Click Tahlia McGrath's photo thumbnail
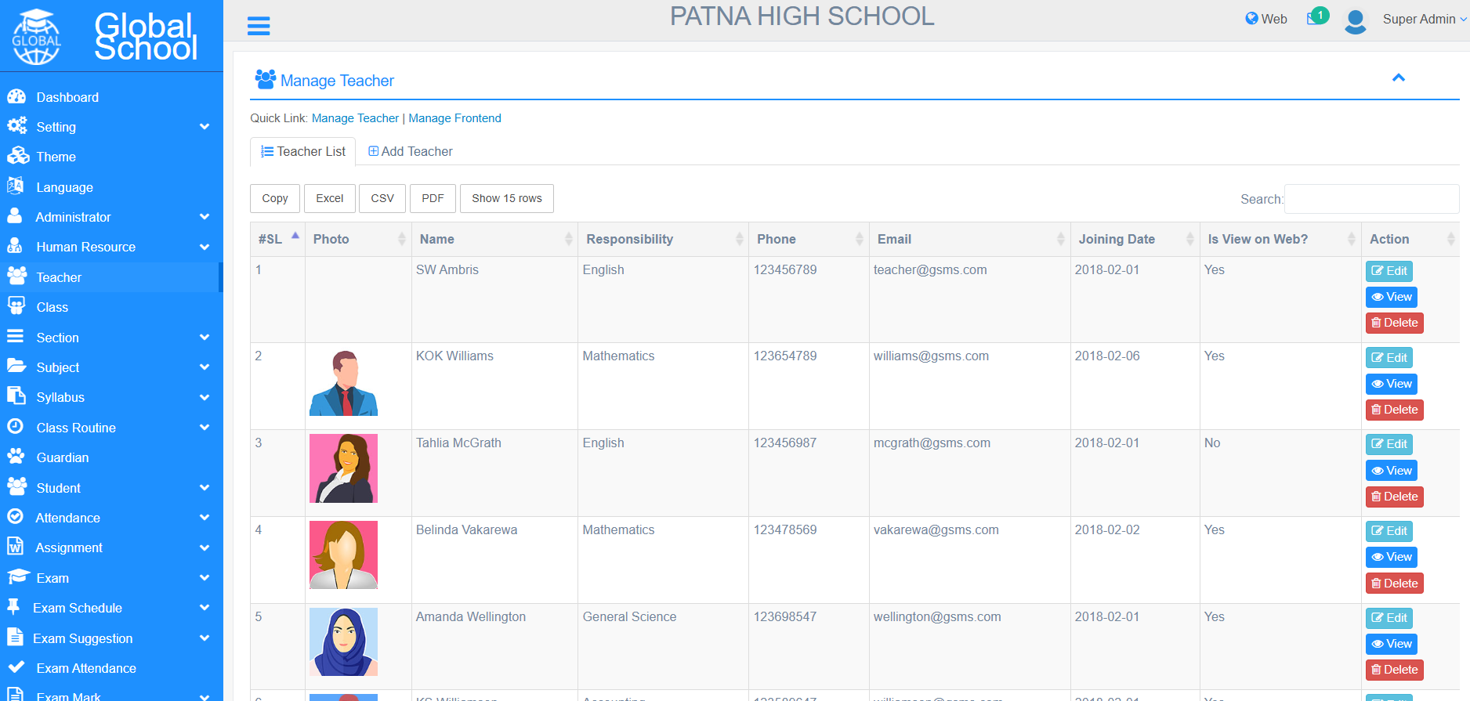 click(x=343, y=468)
